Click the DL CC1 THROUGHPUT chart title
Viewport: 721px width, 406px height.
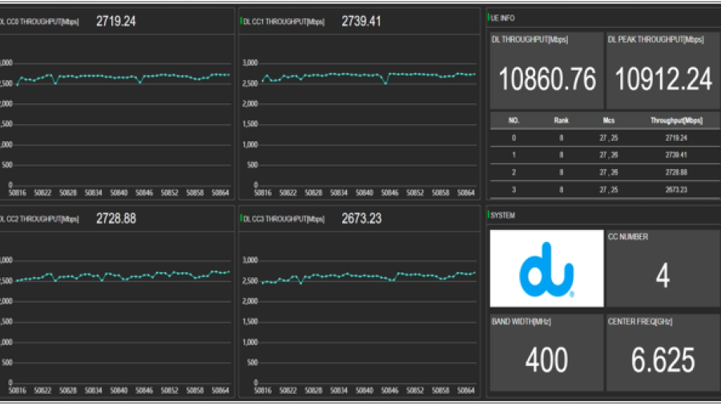[x=284, y=22]
